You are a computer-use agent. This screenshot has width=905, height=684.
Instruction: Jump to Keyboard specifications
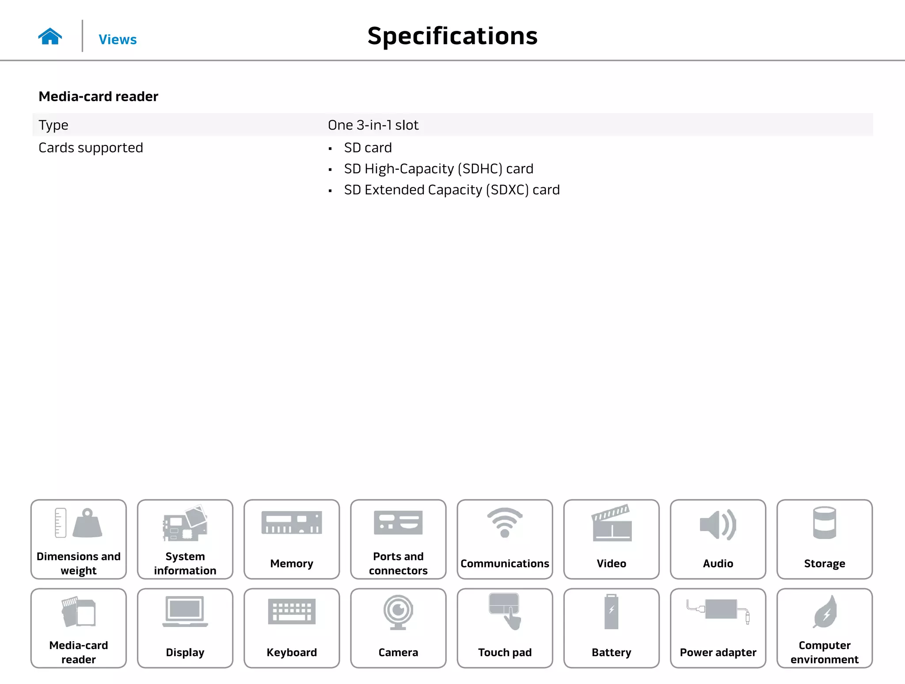pos(292,628)
